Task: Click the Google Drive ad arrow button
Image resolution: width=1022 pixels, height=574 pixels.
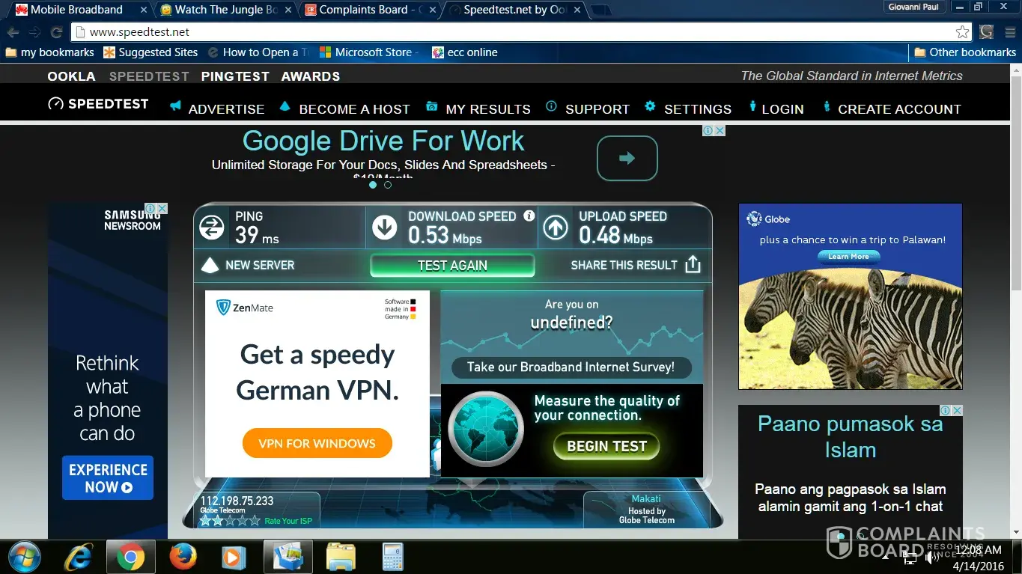Action: (x=627, y=158)
